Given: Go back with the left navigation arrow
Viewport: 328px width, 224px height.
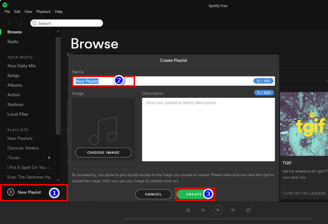Looking at the screenshot, I should pos(10,23).
